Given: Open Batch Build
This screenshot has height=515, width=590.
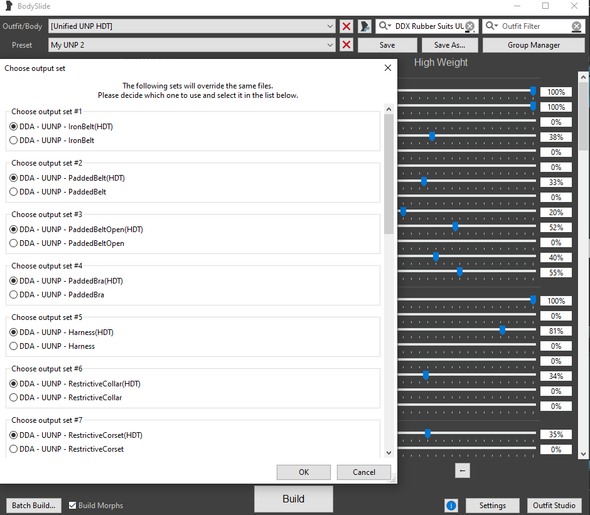Looking at the screenshot, I should point(33,505).
